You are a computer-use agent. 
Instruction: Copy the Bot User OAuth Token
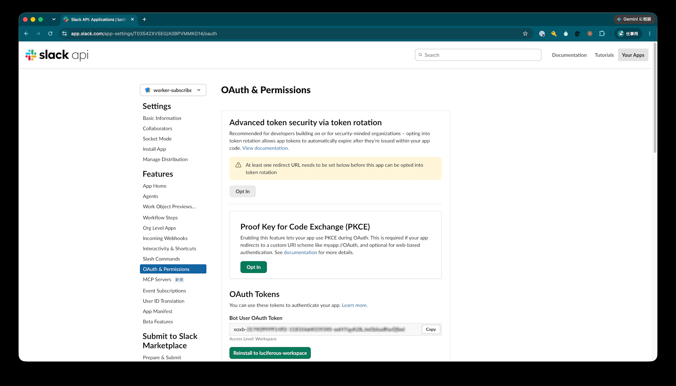click(431, 329)
